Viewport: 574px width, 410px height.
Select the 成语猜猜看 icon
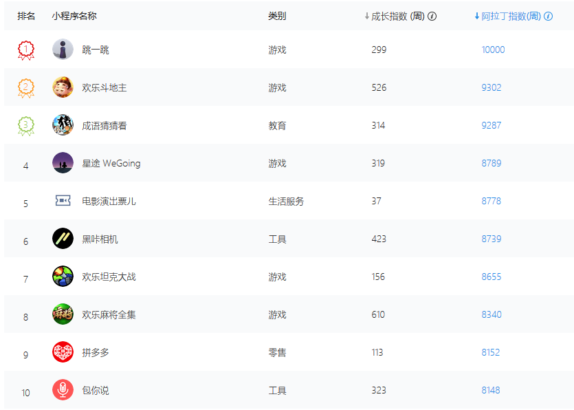pos(63,125)
